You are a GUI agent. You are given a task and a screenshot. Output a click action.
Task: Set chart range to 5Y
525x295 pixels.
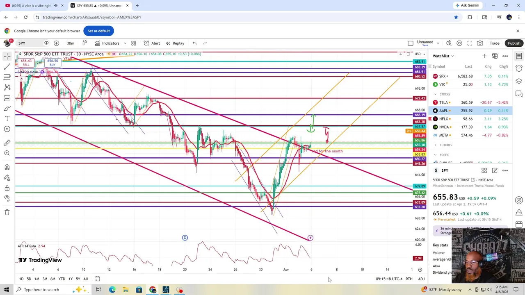tap(78, 279)
